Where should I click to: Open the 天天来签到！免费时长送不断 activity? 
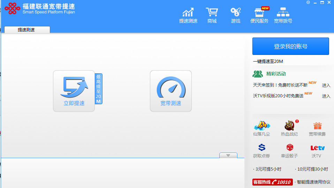click(280, 85)
